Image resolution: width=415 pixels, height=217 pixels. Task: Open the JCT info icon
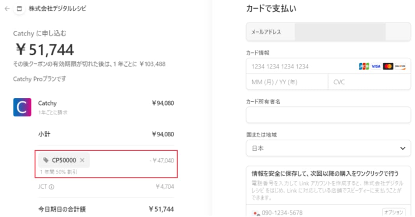point(52,187)
